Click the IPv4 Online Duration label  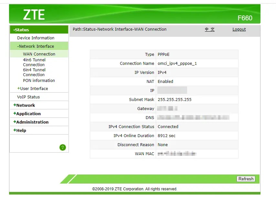click(x=133, y=136)
